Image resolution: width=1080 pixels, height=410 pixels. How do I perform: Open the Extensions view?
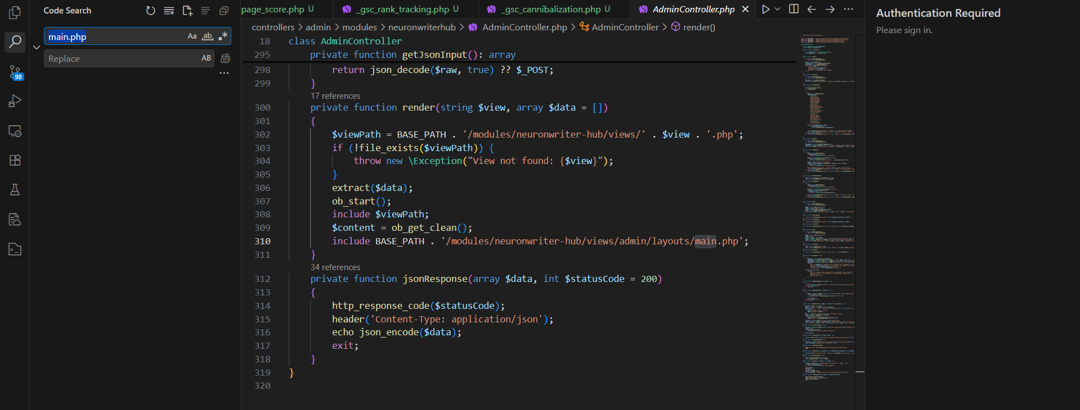(15, 160)
